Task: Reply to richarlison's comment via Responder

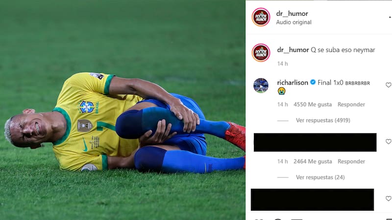Action: tap(351, 104)
